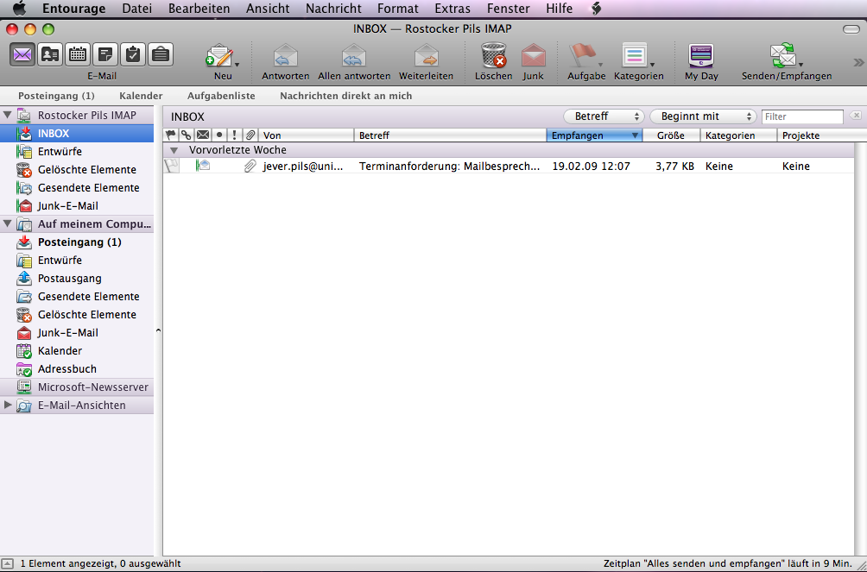Screen dimensions: 867x572
Task: Sort by the priority exclamation column
Action: [x=234, y=135]
